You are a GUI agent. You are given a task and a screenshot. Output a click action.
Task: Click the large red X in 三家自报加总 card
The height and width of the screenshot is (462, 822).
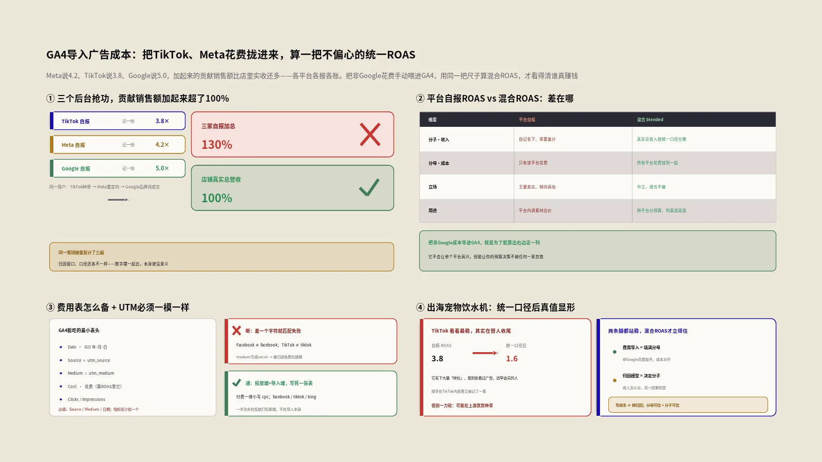click(x=370, y=134)
